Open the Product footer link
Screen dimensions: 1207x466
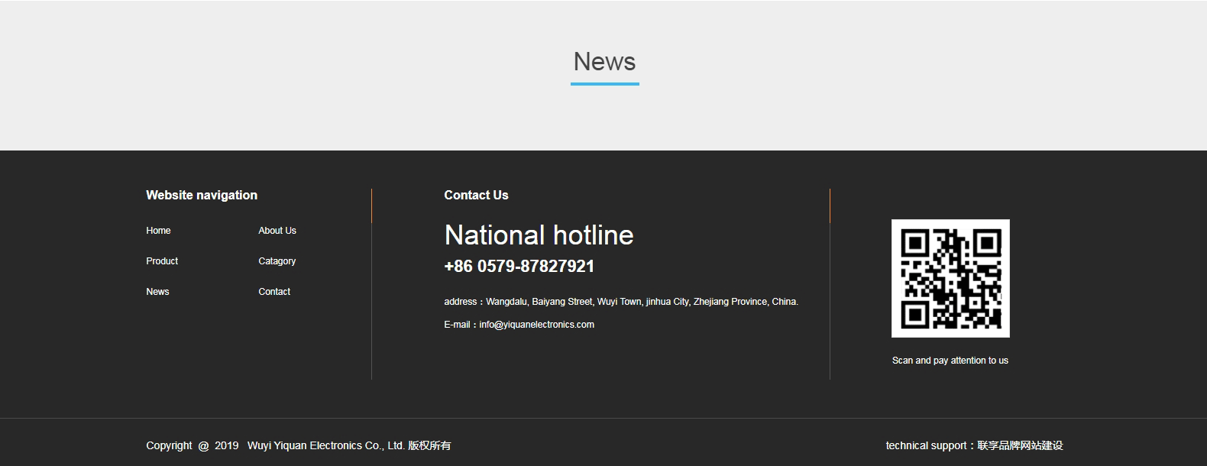point(162,261)
